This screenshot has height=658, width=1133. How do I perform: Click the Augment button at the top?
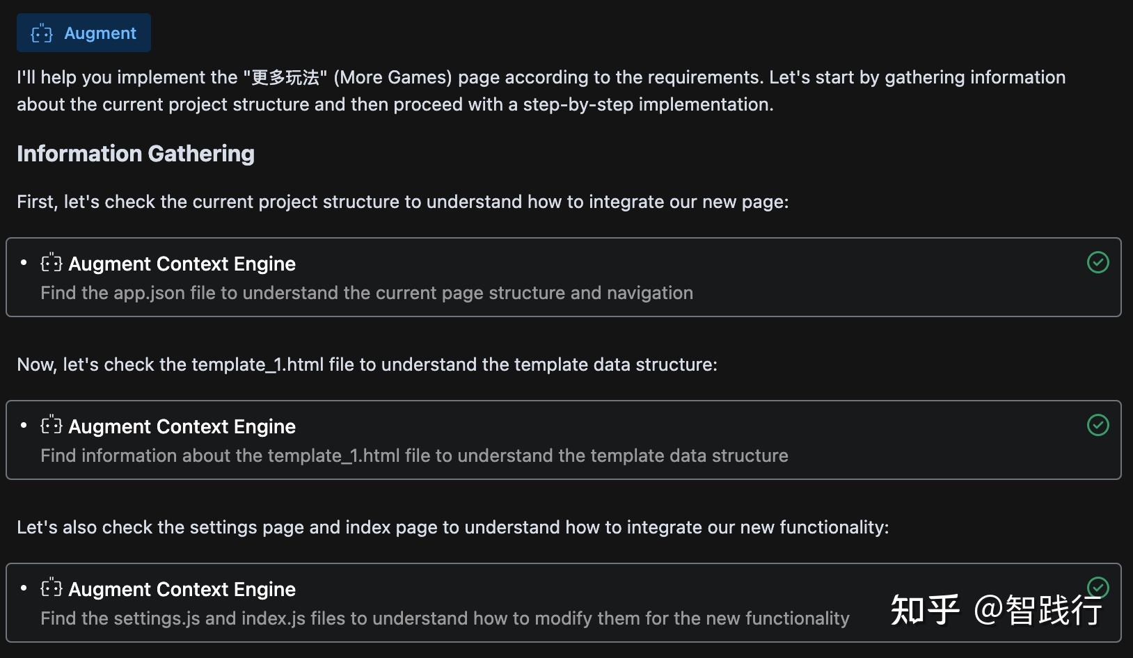click(83, 32)
